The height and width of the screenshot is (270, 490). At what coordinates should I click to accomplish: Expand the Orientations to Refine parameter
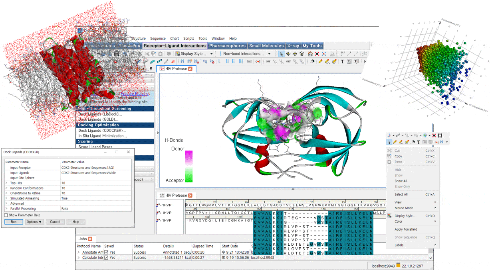click(x=6, y=193)
